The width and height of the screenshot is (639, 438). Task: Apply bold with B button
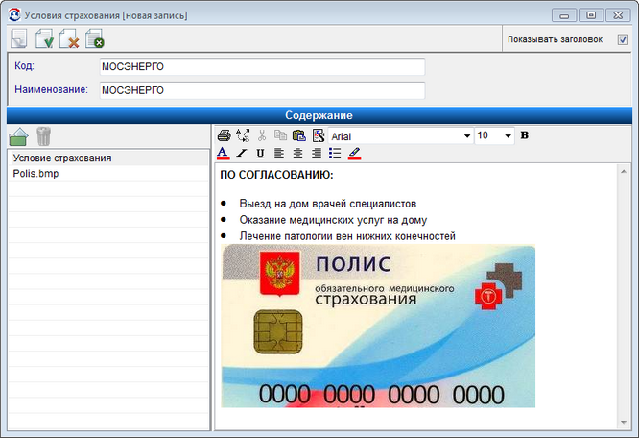click(x=525, y=135)
